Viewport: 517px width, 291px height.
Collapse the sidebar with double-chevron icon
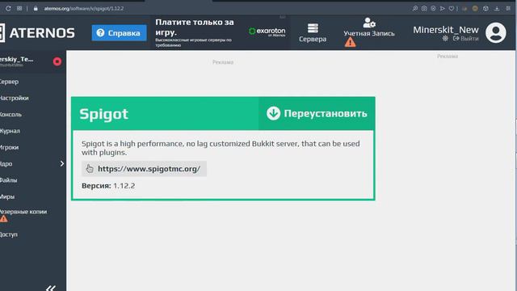50,288
